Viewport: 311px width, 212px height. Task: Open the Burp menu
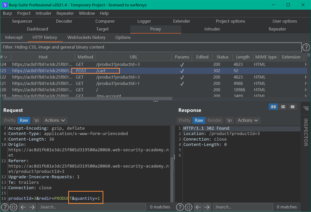click(x=7, y=13)
